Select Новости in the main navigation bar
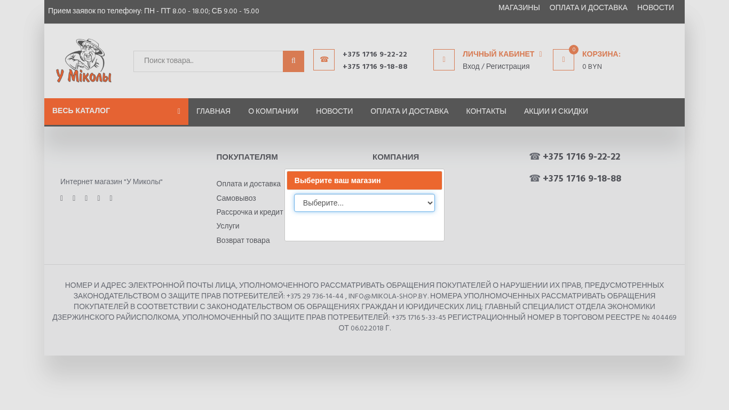729x410 pixels. point(335,111)
